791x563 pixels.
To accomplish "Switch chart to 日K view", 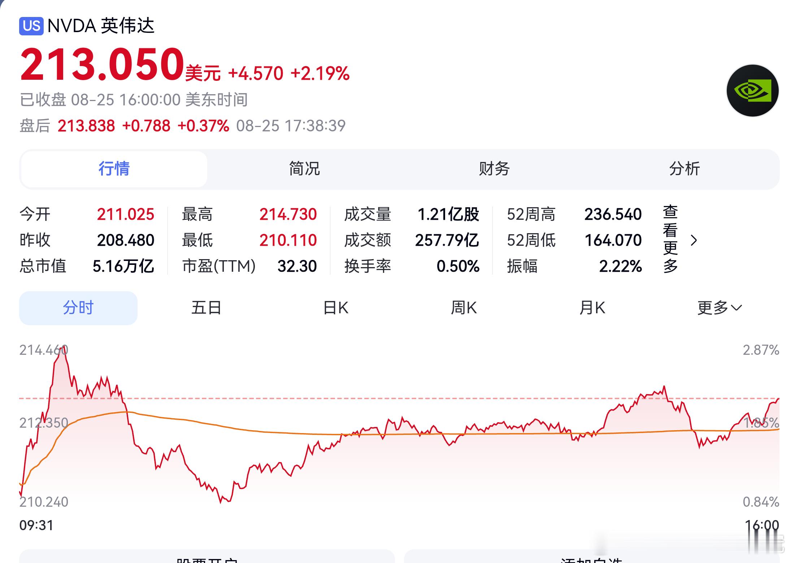I will pyautogui.click(x=336, y=308).
